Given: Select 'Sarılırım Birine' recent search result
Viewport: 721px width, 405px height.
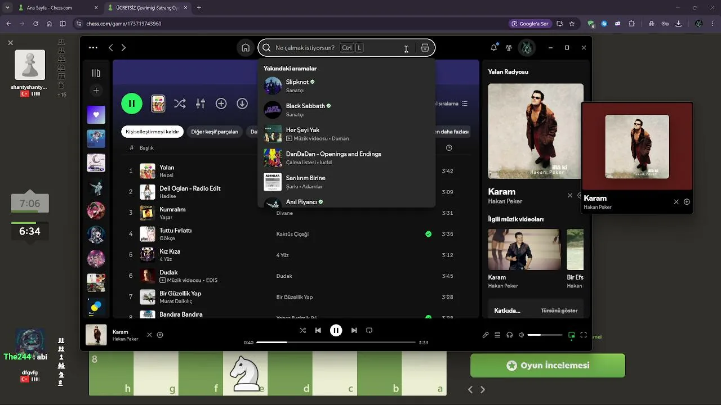Looking at the screenshot, I should click(x=346, y=182).
